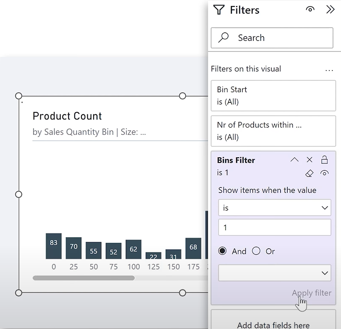This screenshot has height=329, width=341.
Task: Collapse the Filters pane with double chevron
Action: click(330, 9)
